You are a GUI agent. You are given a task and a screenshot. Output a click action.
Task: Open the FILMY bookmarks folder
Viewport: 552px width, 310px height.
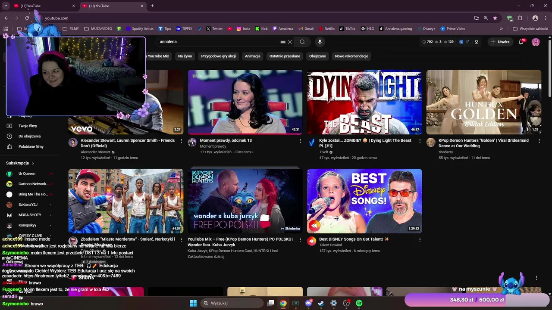pyautogui.click(x=71, y=29)
